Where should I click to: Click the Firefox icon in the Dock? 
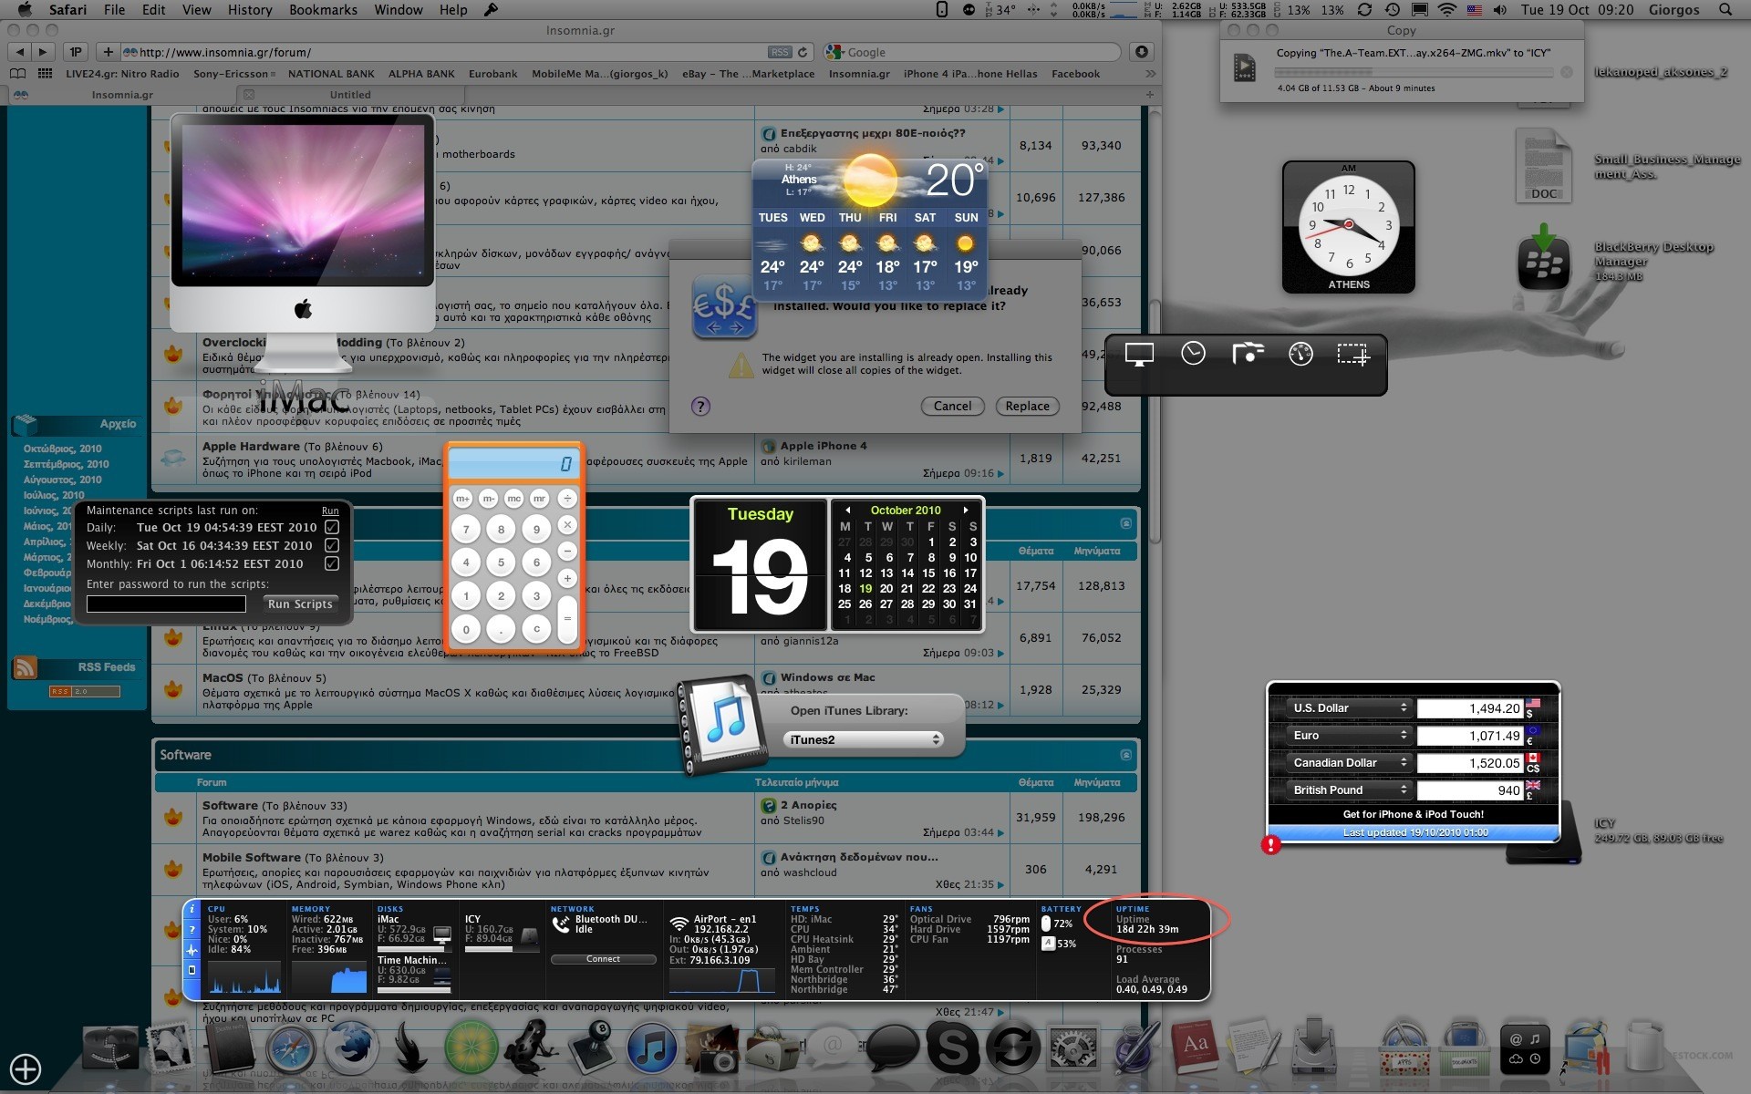pyautogui.click(x=351, y=1048)
